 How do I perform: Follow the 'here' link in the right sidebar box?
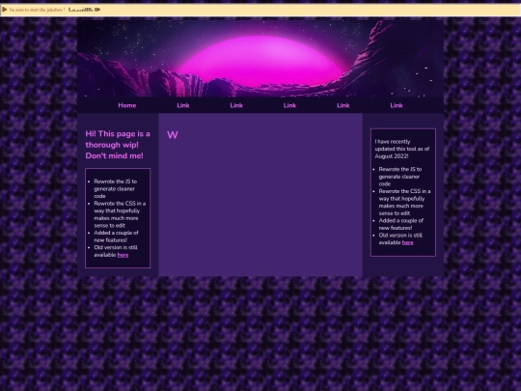click(x=408, y=242)
